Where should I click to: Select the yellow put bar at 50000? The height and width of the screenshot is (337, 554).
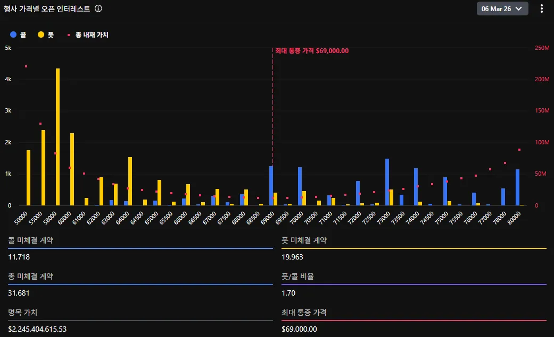coord(29,178)
